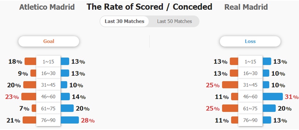Viewport: 299px width, 130px height.
Task: Click the Loss 31~45 interval cell
Action: point(250,85)
